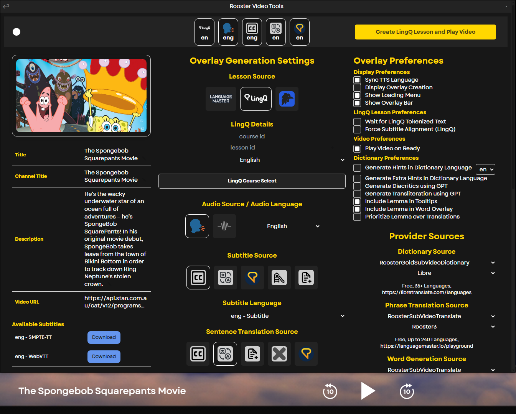Select LingQ as lesson source

256,99
